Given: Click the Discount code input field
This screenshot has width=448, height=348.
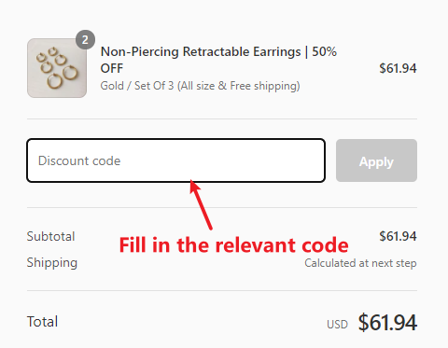Looking at the screenshot, I should 176,160.
